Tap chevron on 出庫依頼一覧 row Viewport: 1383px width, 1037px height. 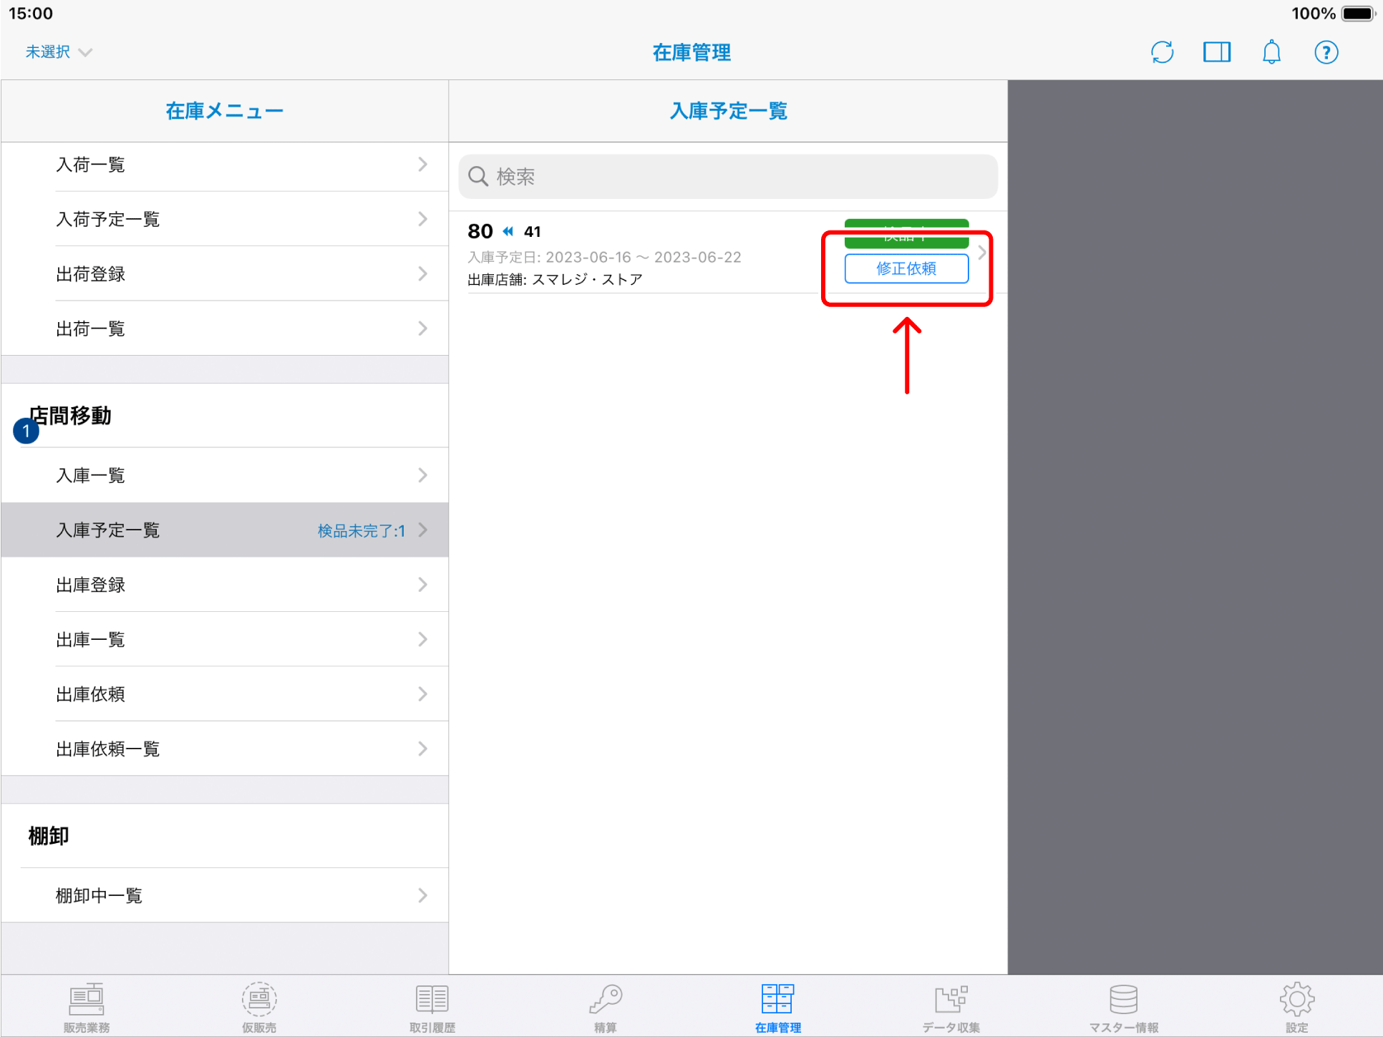click(x=422, y=749)
